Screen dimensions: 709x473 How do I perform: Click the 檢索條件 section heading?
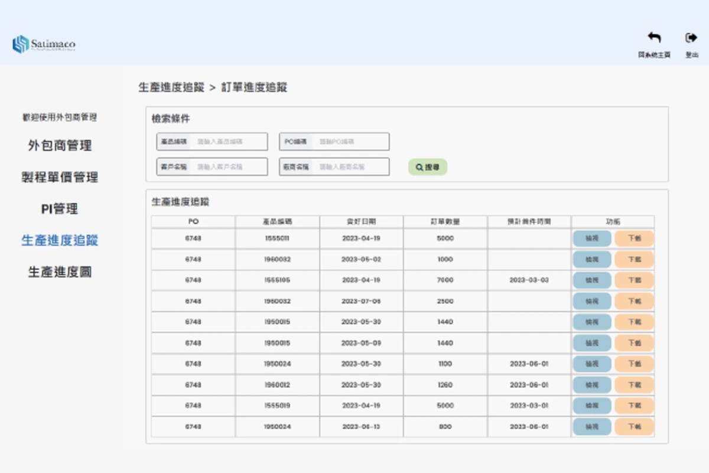click(x=171, y=119)
